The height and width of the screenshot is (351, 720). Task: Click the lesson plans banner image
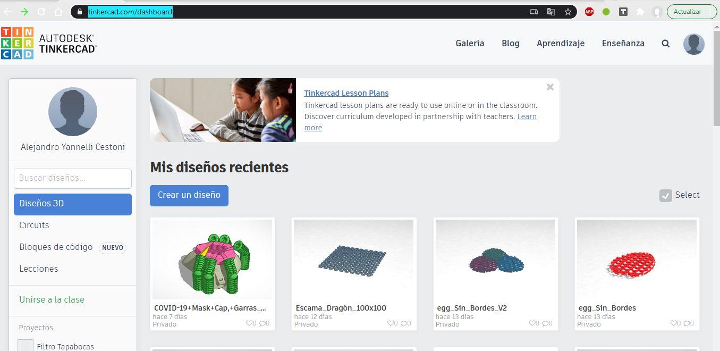[x=223, y=110]
